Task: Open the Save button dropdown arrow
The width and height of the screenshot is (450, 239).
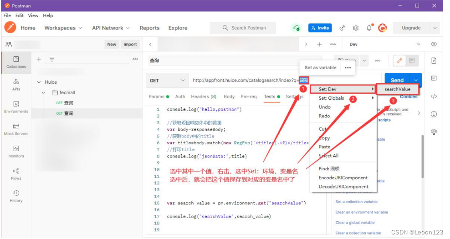Action: (x=364, y=61)
